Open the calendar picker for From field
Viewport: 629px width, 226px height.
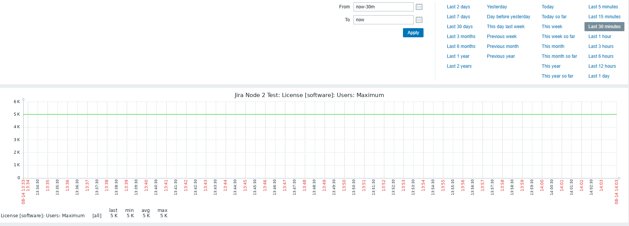pyautogui.click(x=419, y=7)
